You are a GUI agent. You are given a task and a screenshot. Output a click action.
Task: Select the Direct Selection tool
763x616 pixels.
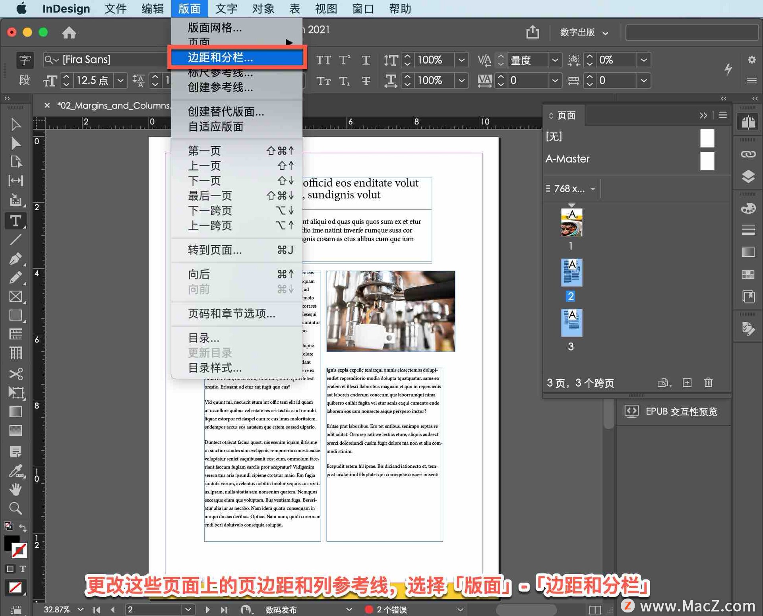[x=15, y=143]
